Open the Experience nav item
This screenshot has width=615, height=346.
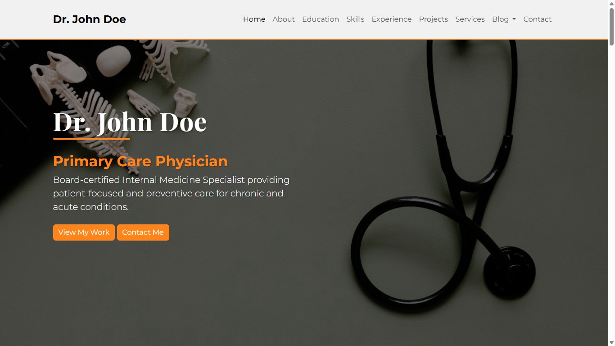(392, 19)
